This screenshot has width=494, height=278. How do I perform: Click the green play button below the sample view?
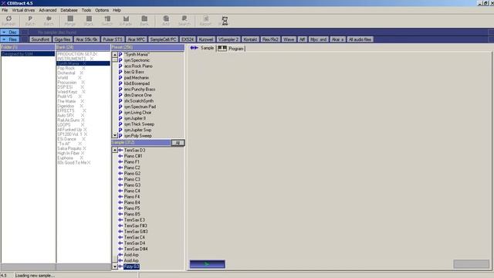(207, 264)
